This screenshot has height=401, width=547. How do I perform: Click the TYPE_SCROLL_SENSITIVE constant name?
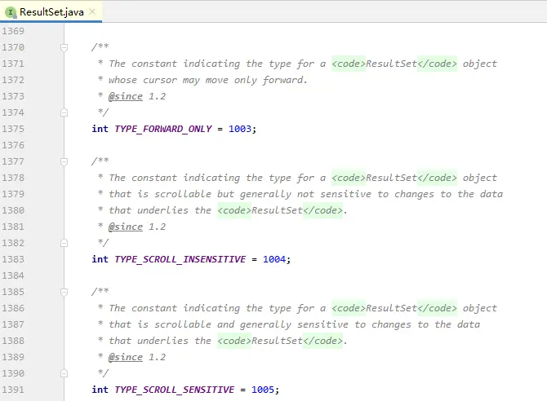(x=175, y=390)
